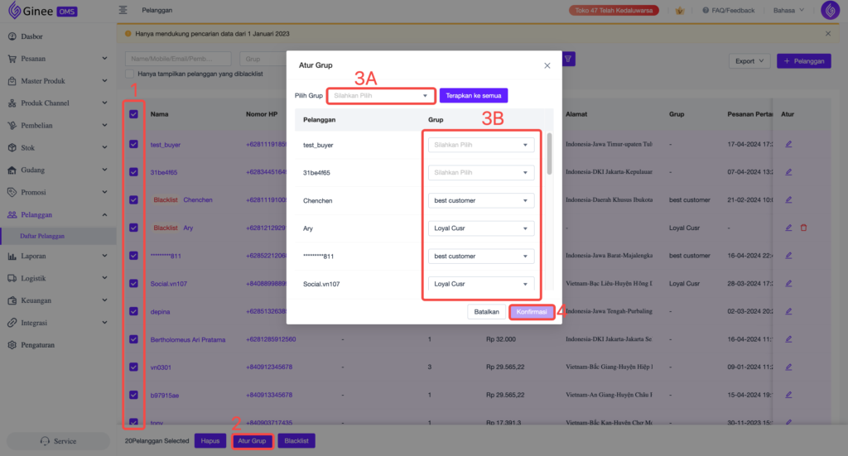
Task: Edit the Chenchen row pencil icon
Action: (788, 200)
